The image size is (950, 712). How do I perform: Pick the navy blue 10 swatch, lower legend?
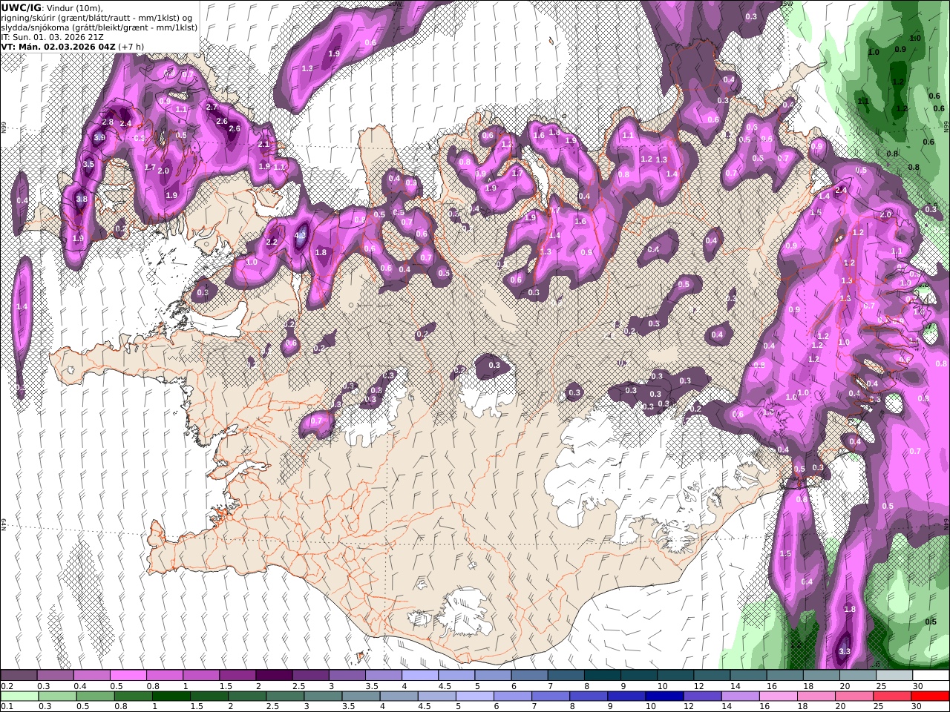click(664, 696)
